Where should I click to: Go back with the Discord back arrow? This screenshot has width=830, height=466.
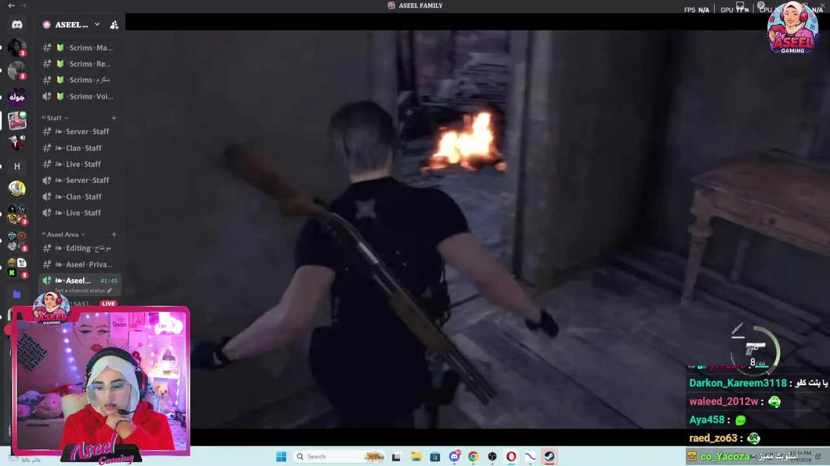pyautogui.click(x=11, y=5)
